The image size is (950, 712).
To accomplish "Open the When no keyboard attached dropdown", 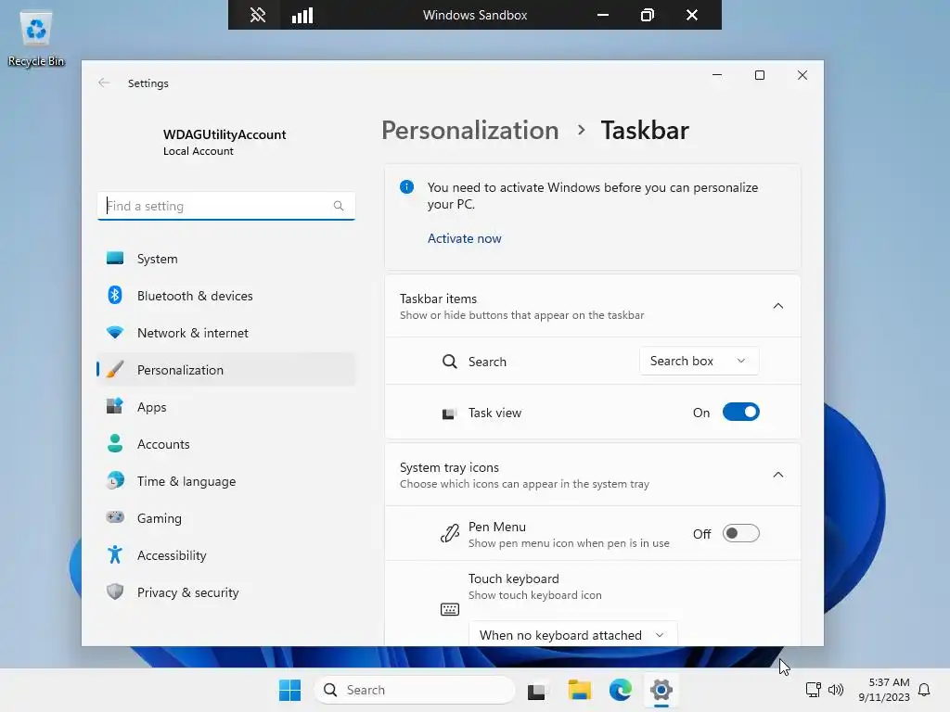I will click(x=572, y=634).
